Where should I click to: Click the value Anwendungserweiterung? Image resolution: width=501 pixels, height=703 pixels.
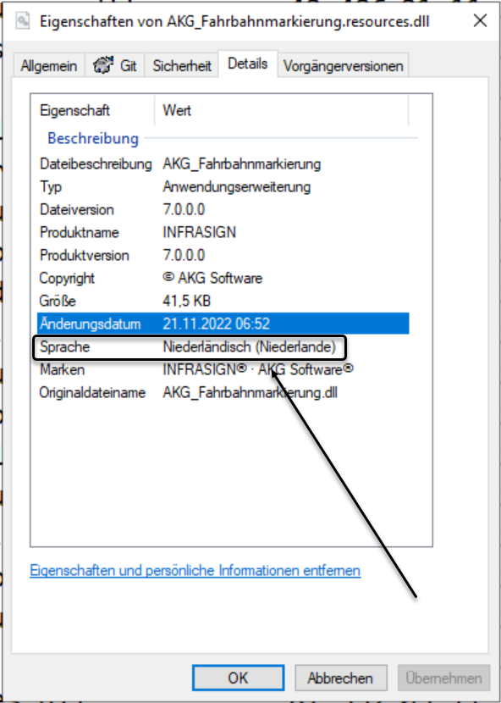pyautogui.click(x=237, y=186)
